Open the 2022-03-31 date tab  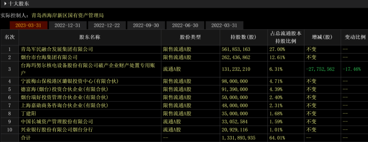coord(224,25)
